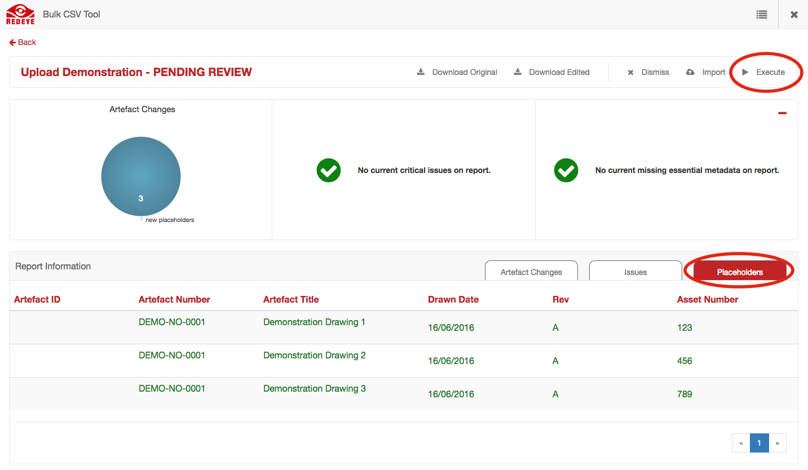808x470 pixels.
Task: Click the Download Original button
Action: (x=457, y=72)
